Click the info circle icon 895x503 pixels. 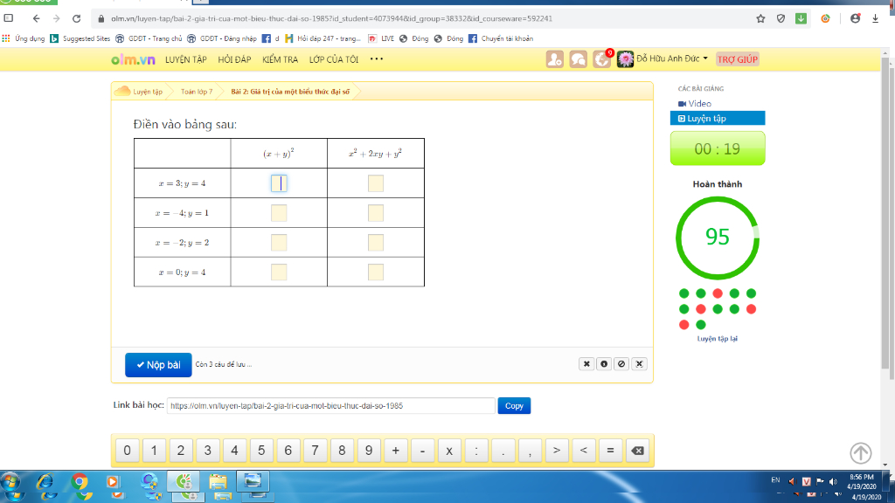click(604, 364)
